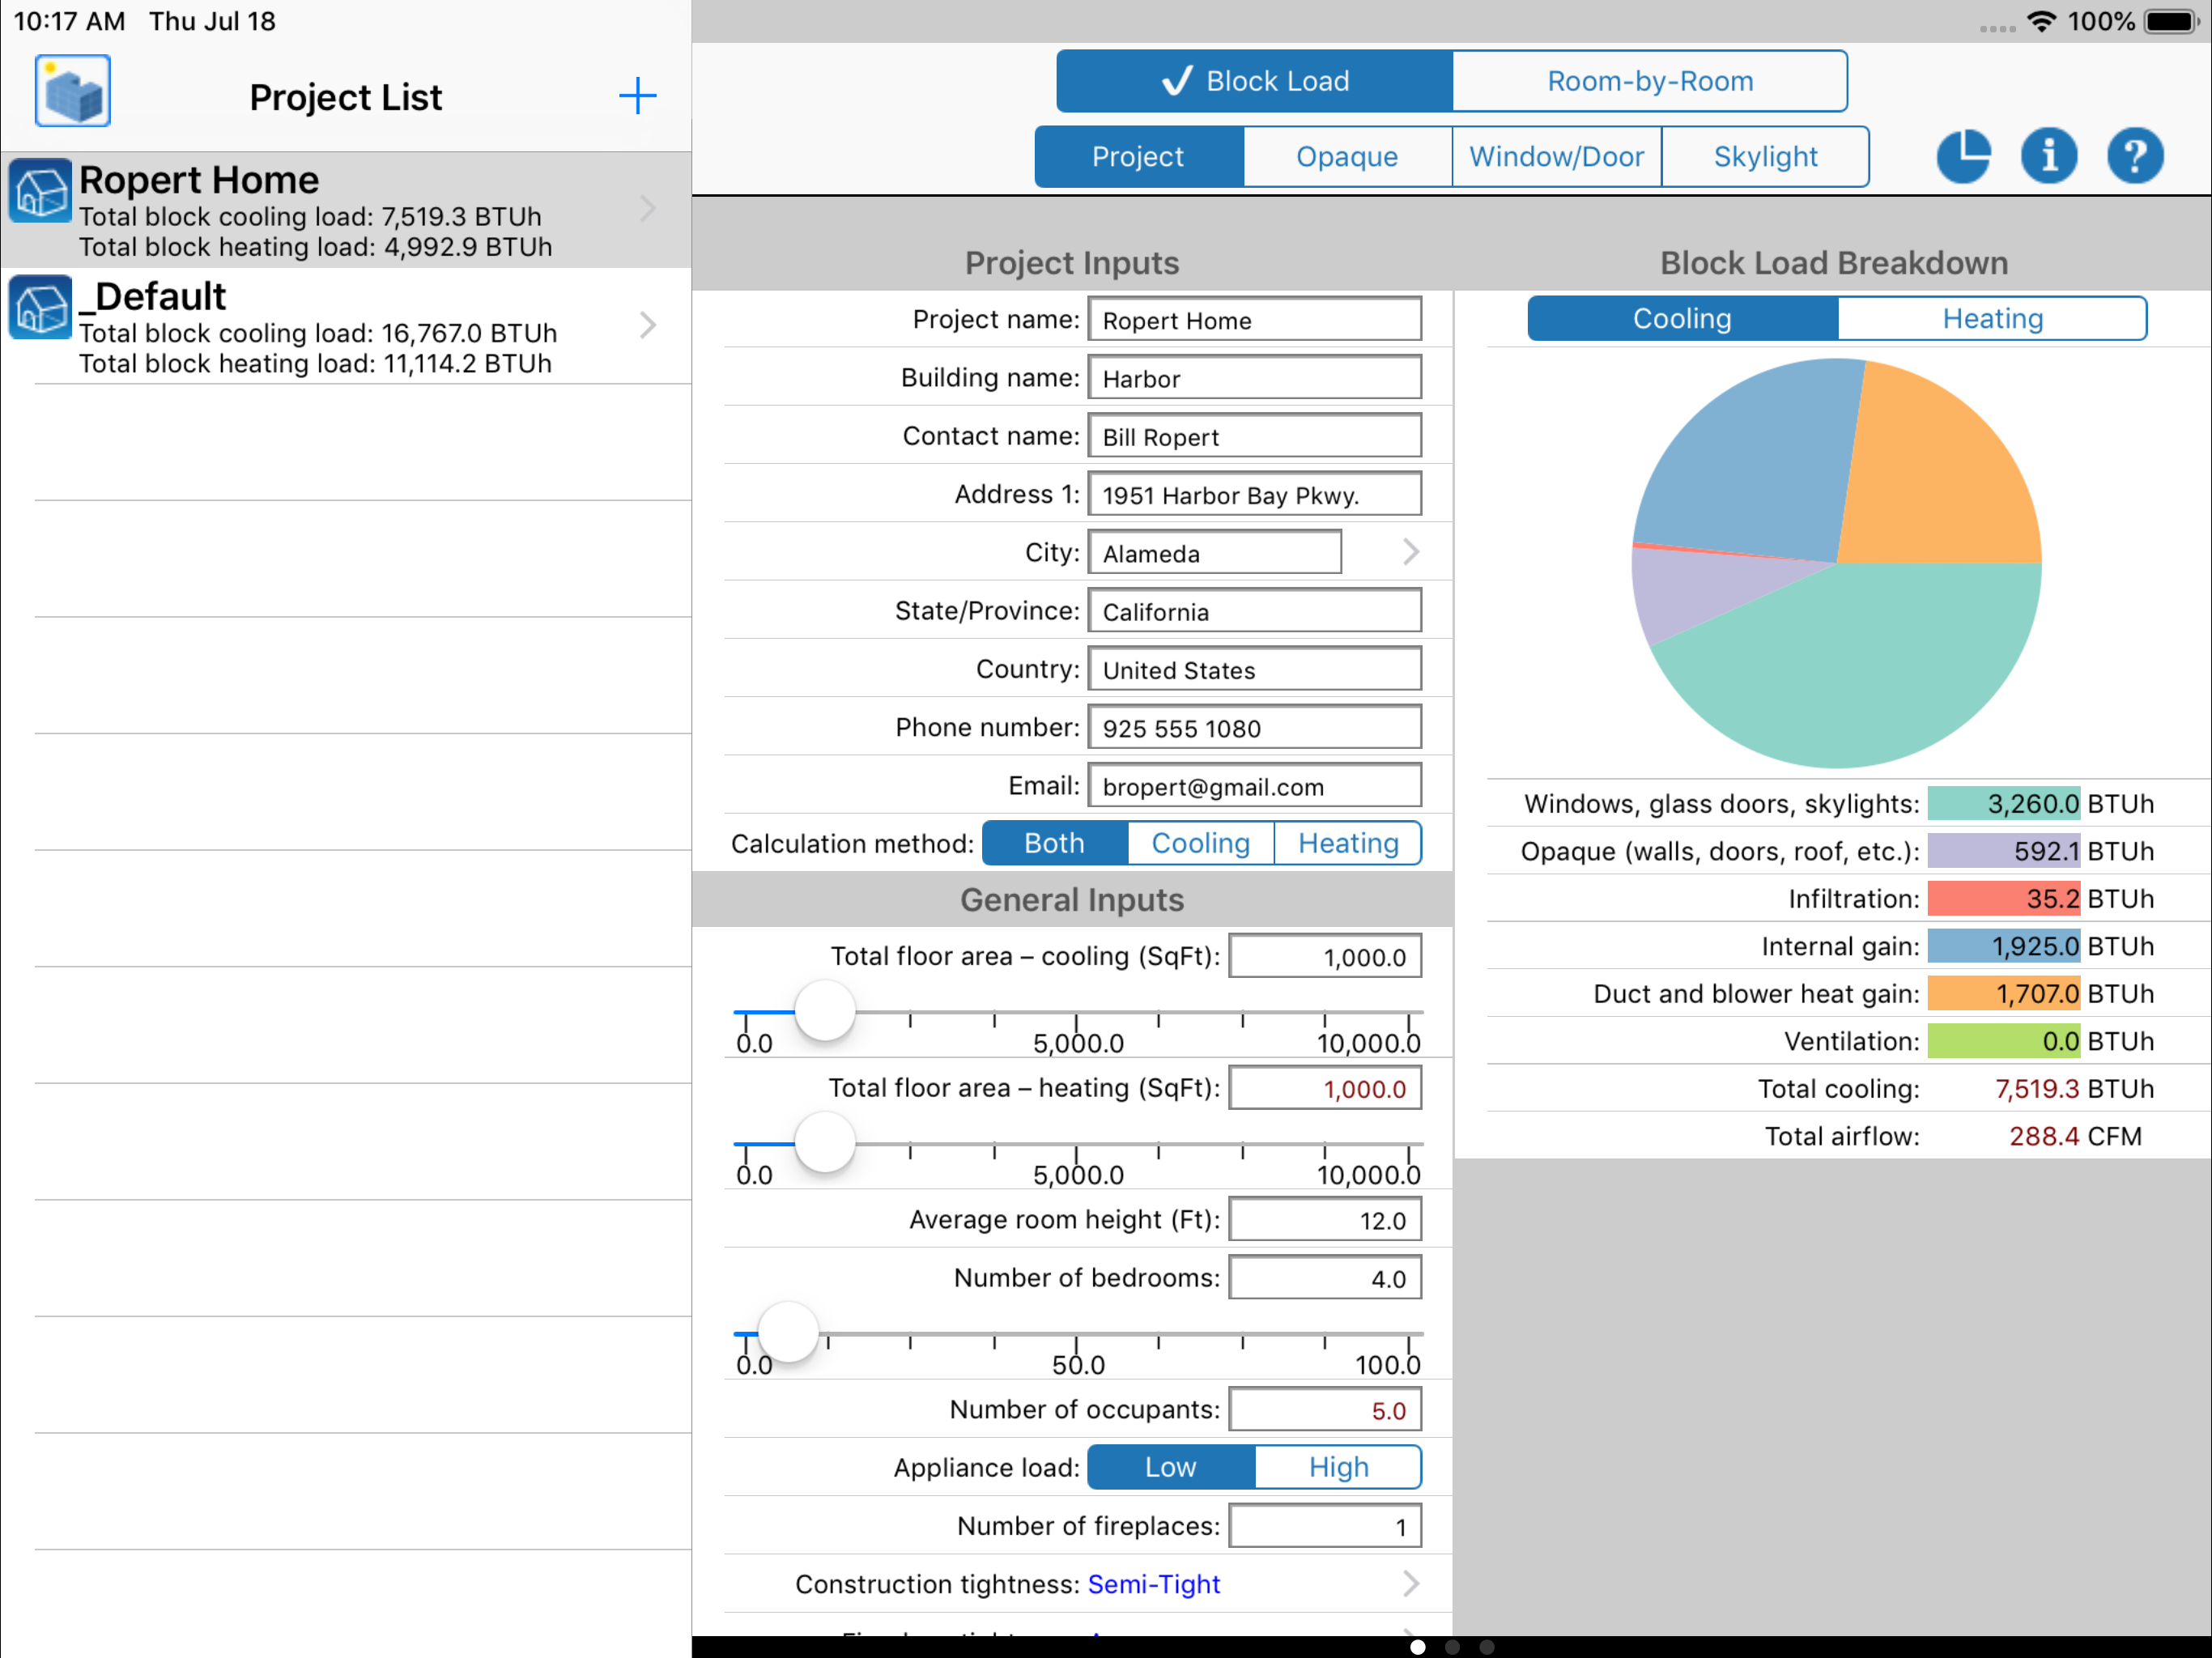The image size is (2212, 1658).
Task: Open _Default project via chevron
Action: (x=648, y=325)
